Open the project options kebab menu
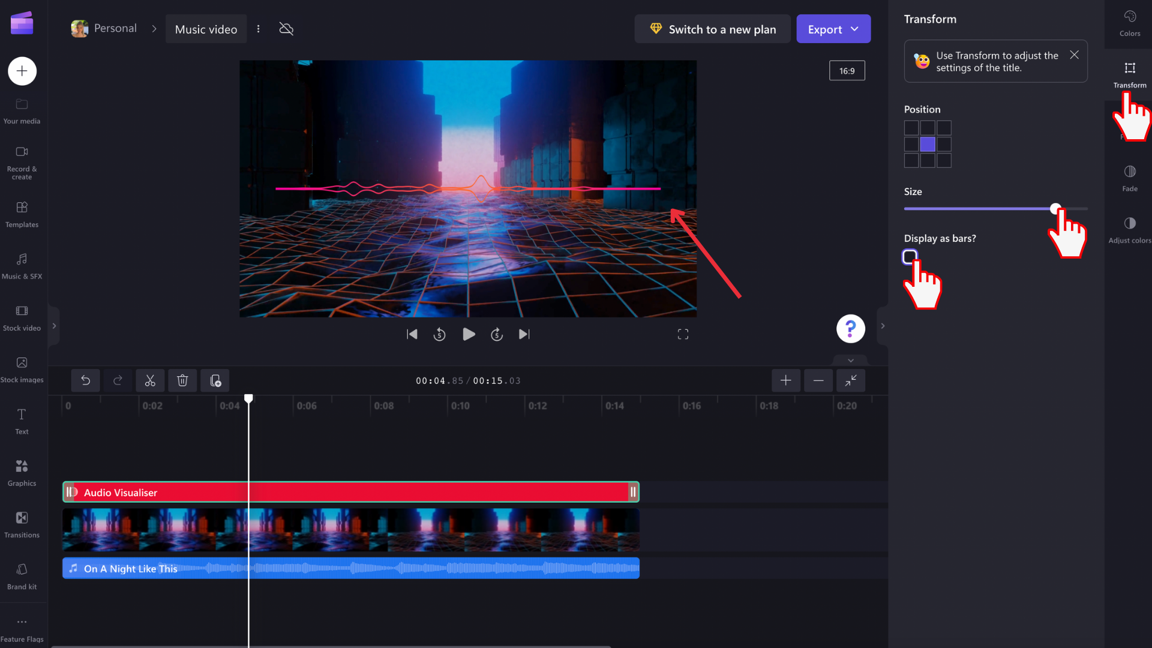Screen dimensions: 1152x648 [x=259, y=29]
